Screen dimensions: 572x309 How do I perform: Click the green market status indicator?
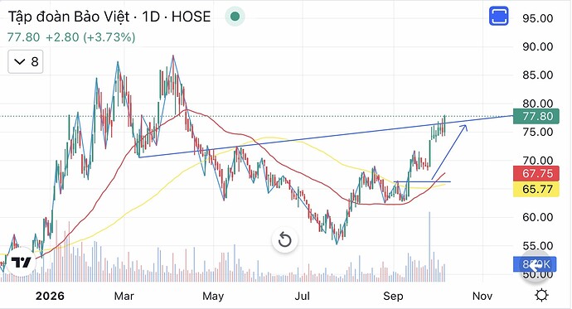(x=235, y=17)
